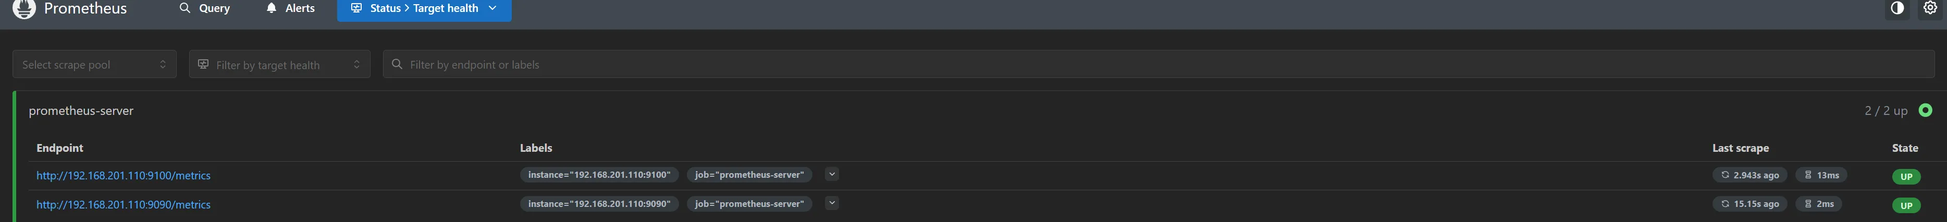Open the Filter by target health dropdown
Viewport: 1947px width, 222px height.
click(279, 64)
